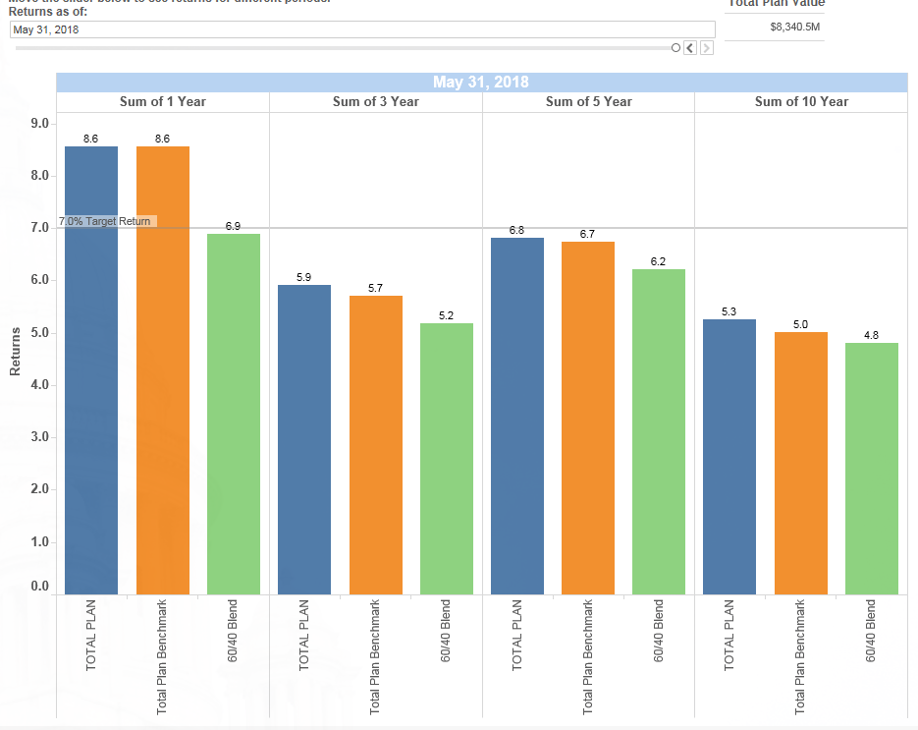The height and width of the screenshot is (730, 918).
Task: Select the 1 Year 60/40 Blend bar 6.9
Action: point(234,415)
